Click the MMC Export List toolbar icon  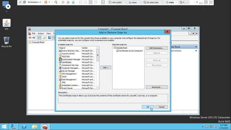click(44, 38)
